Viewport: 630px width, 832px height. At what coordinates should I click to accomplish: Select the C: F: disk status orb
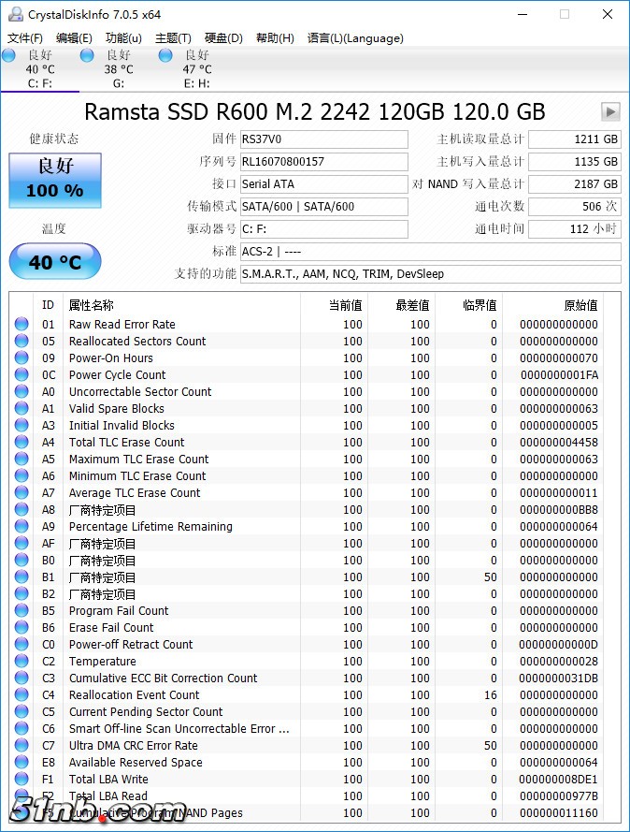click(x=9, y=56)
